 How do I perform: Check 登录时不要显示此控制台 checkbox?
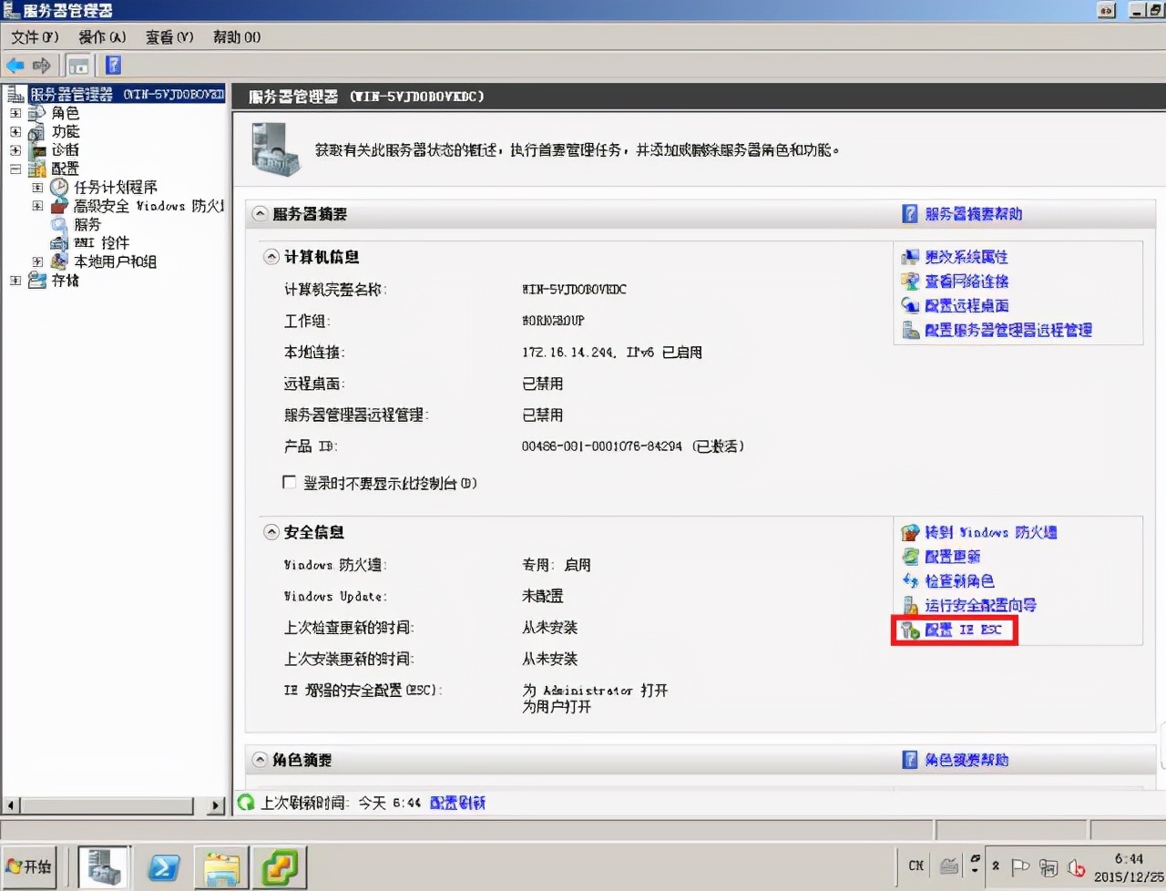pyautogui.click(x=289, y=482)
